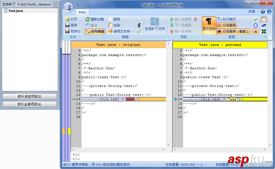The height and width of the screenshot is (169, 275).
Task: Click the green check view icon
Action: [256, 19]
